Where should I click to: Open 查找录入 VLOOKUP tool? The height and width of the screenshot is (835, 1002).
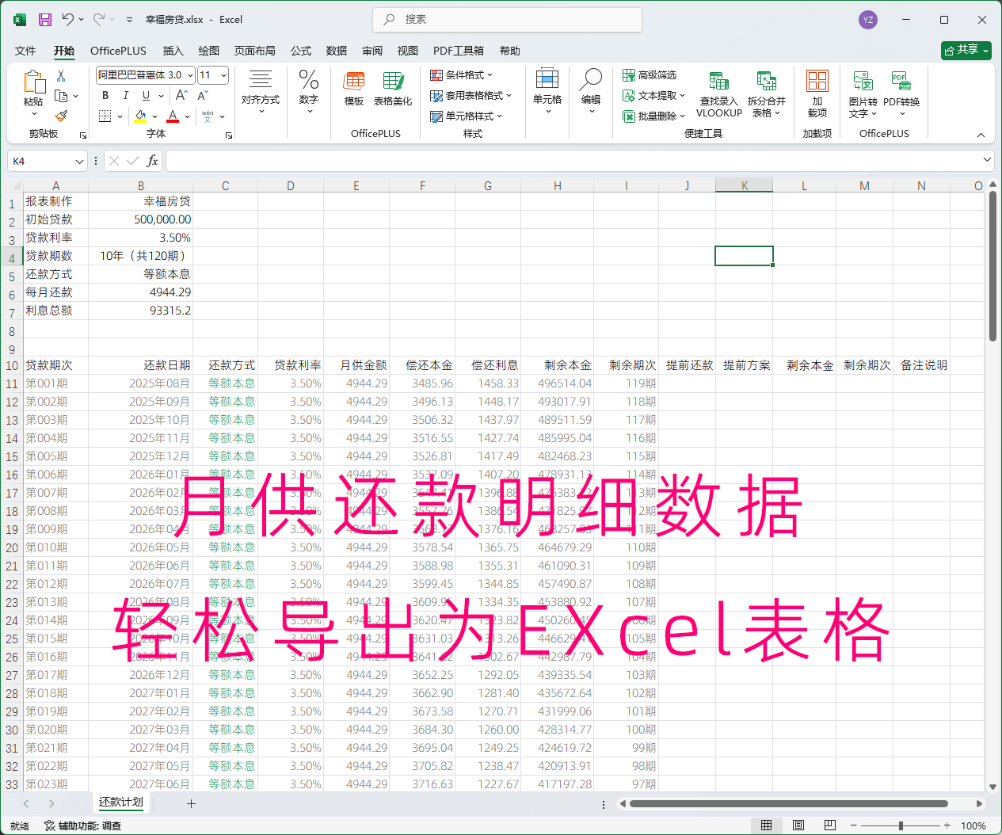(718, 94)
